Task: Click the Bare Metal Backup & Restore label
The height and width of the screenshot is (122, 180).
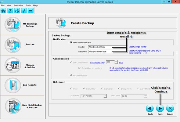Action: coord(32,106)
